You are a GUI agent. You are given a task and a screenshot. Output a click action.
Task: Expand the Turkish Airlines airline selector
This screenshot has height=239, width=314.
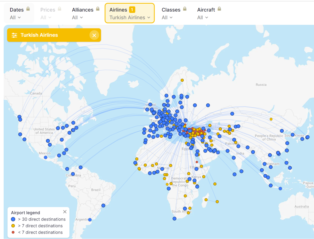coord(129,17)
